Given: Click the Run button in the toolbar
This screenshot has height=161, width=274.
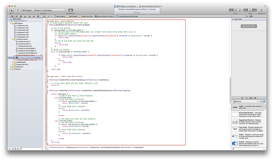Looking at the screenshot, I should click(x=11, y=10).
